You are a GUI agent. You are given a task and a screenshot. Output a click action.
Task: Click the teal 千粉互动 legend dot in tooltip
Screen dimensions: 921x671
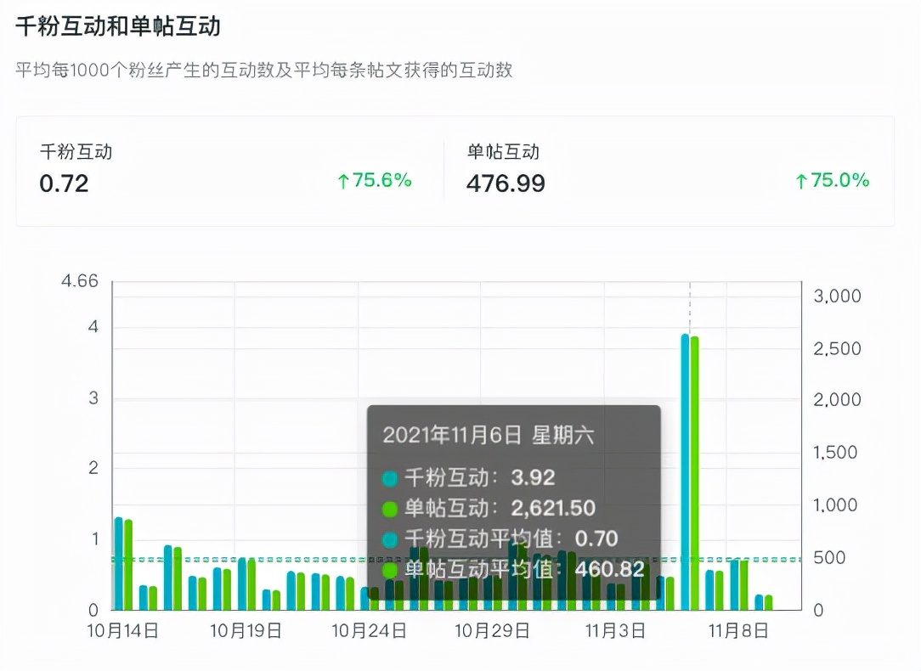coord(391,477)
